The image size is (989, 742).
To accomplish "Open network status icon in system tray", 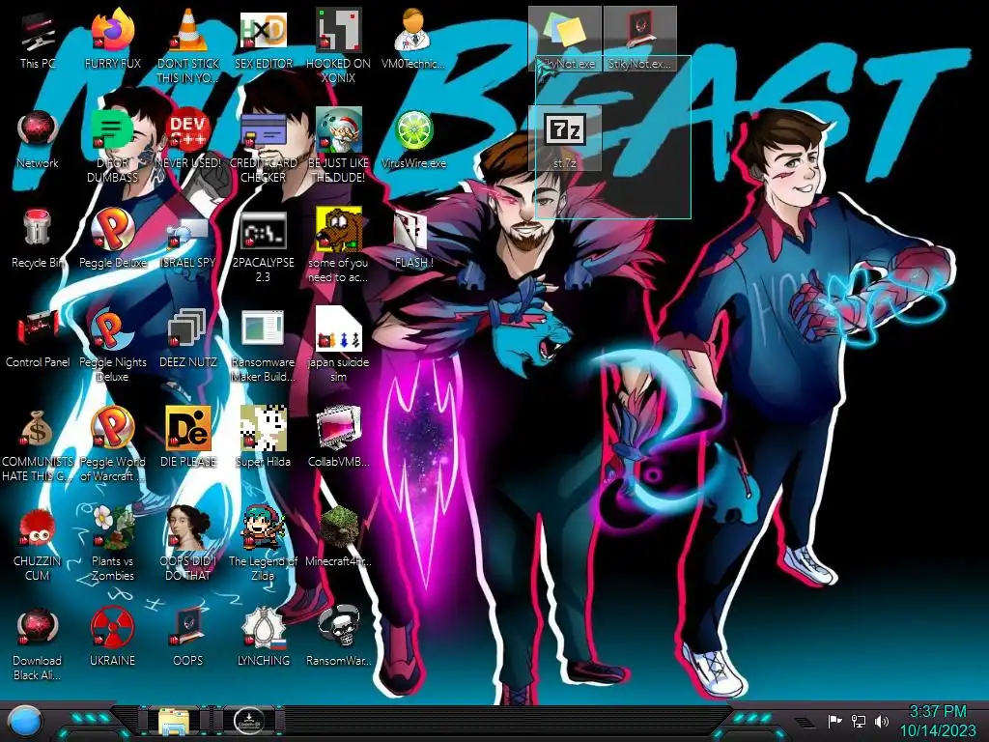I will point(859,721).
